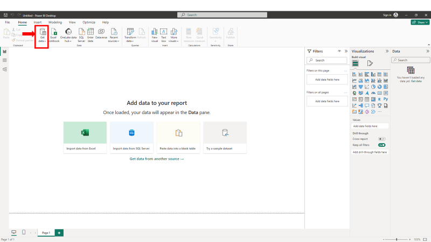Select the trophy Metrics visual
Image resolution: width=431 pixels, height=242 pixels.
pyautogui.click(x=380, y=105)
